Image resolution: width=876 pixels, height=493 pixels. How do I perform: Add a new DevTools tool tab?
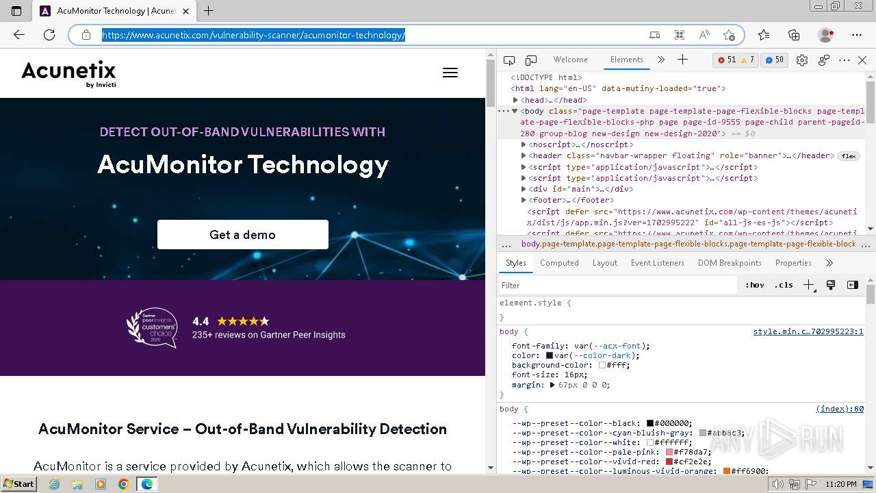coord(682,60)
